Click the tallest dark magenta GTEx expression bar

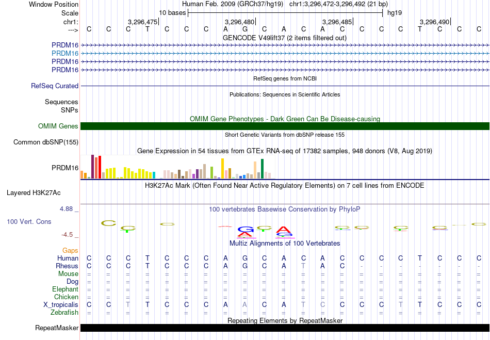point(92,167)
